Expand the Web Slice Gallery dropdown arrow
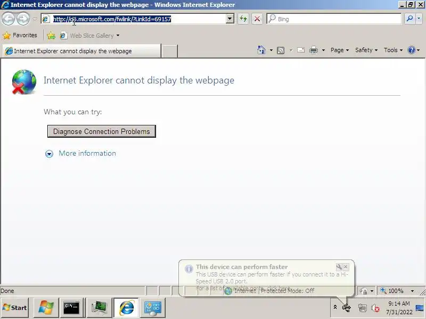Image resolution: width=426 pixels, height=319 pixels. click(118, 36)
